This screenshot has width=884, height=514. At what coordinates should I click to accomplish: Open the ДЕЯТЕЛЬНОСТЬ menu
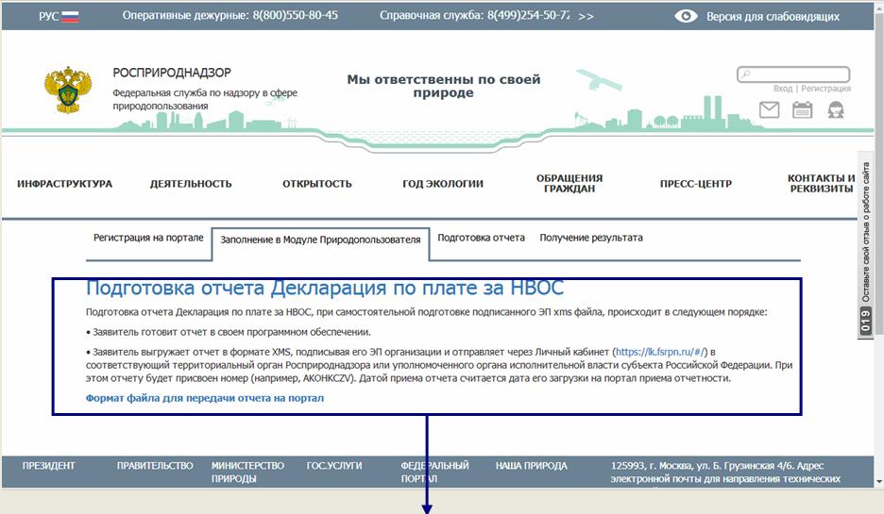pos(191,184)
